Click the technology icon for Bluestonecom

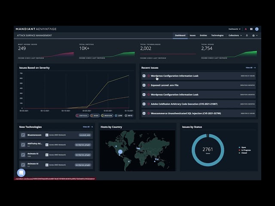[23, 135]
